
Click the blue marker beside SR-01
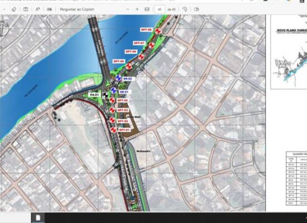point(113,90)
